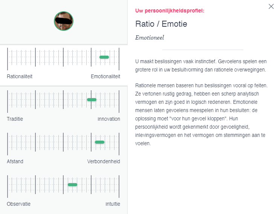Click the paragraph beginning 'U maakt beslissingen'
The height and width of the screenshot is (214, 278).
pyautogui.click(x=201, y=65)
